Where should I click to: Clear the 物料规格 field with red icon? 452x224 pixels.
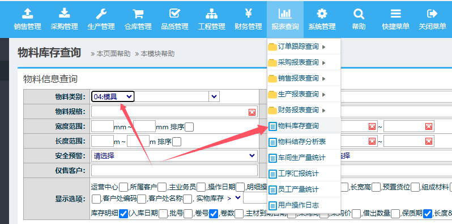(x=252, y=112)
